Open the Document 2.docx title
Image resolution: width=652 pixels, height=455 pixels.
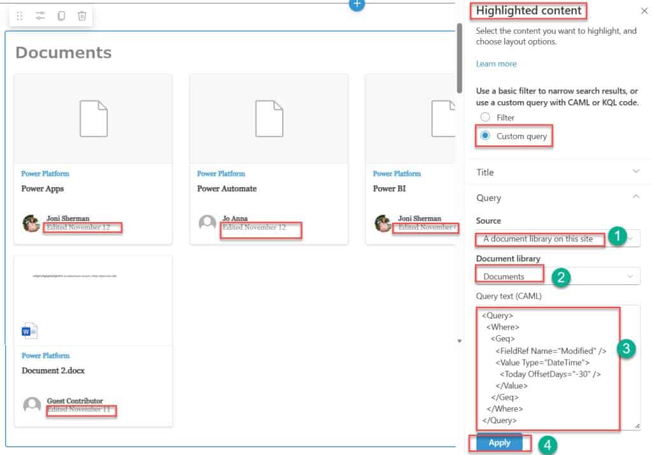point(53,370)
